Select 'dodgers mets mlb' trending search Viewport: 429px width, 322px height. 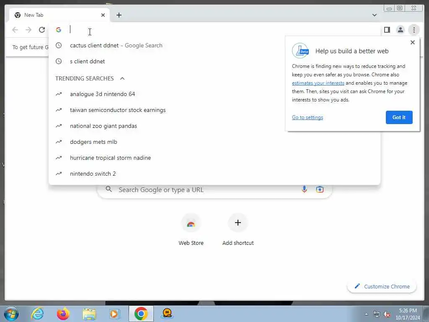tap(214, 142)
